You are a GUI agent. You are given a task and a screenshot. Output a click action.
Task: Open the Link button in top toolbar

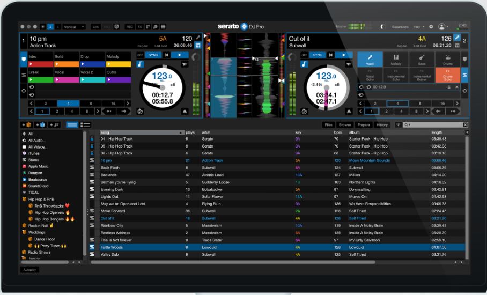click(95, 27)
